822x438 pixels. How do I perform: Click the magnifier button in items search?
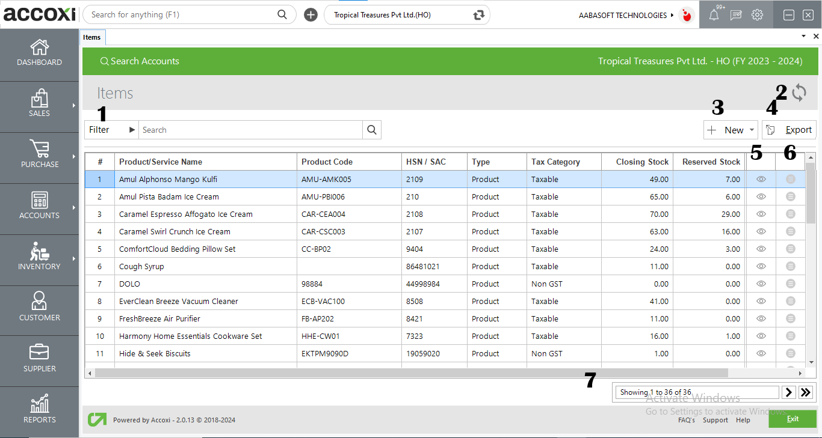372,130
